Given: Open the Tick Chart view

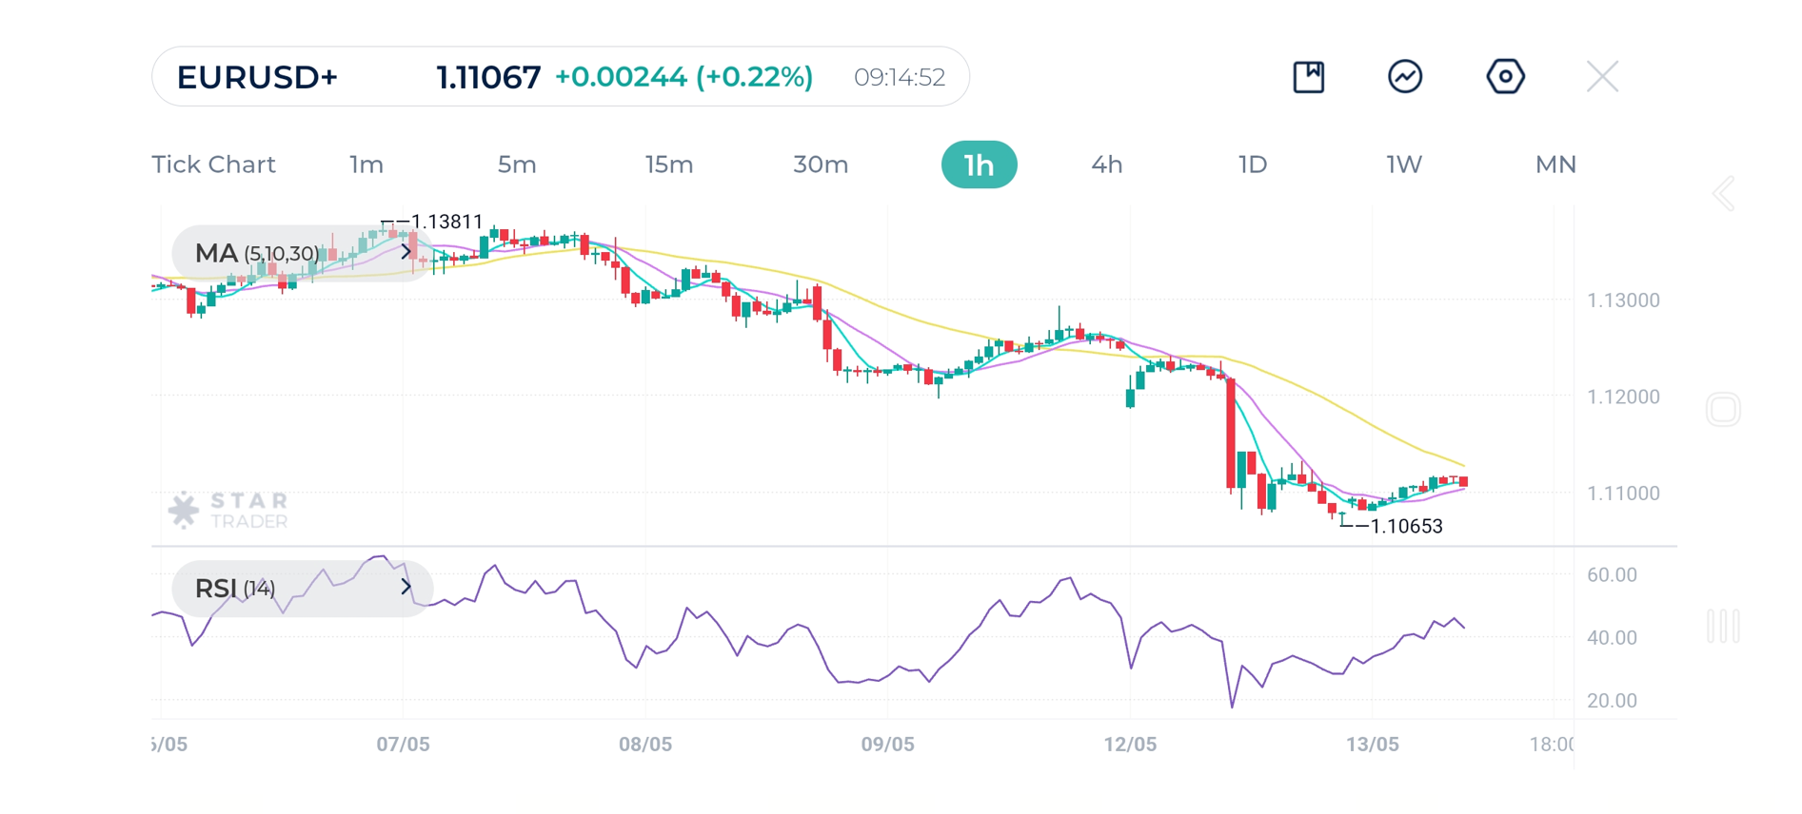Looking at the screenshot, I should click(213, 165).
